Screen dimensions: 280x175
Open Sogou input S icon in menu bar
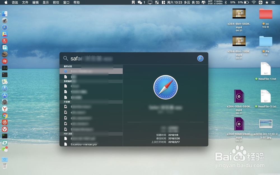tap(260, 2)
